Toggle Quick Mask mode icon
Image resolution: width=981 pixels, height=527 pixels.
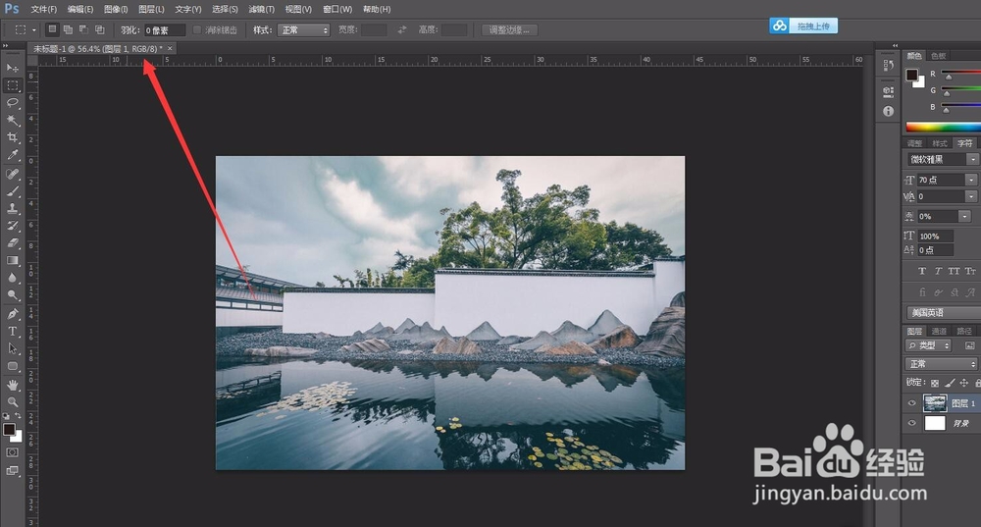pyautogui.click(x=13, y=452)
